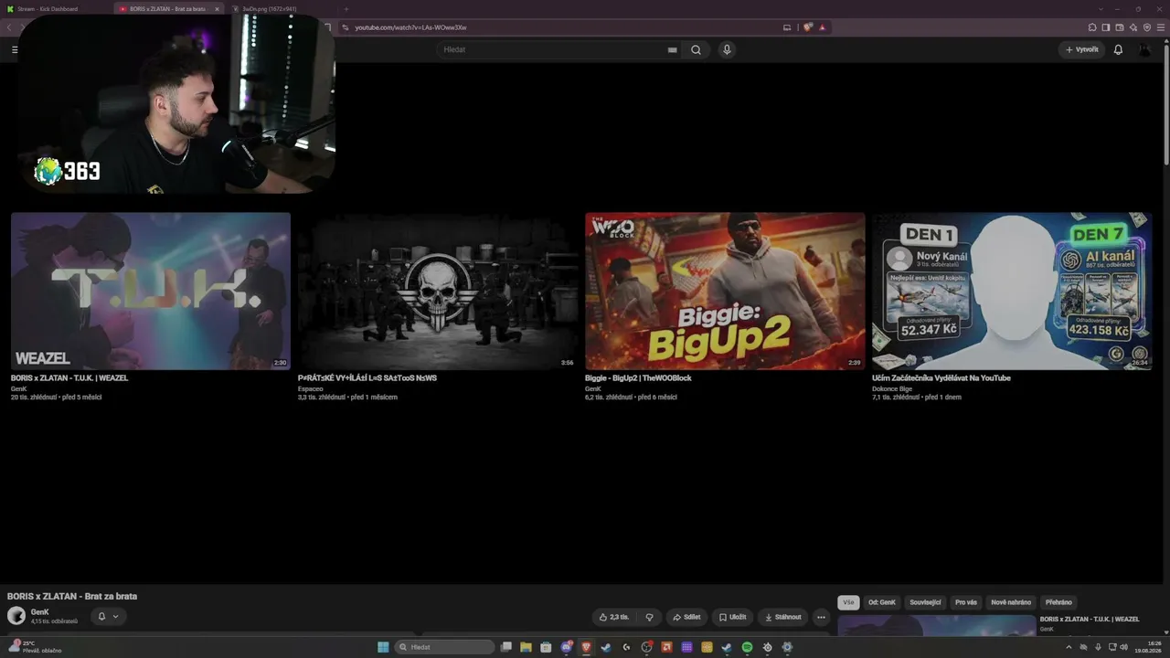This screenshot has width=1170, height=658.
Task: Start voice search with the microphone icon
Action: [x=727, y=49]
